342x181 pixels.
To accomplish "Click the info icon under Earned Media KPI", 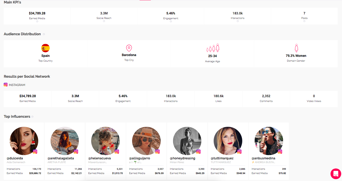I will 37,21.
